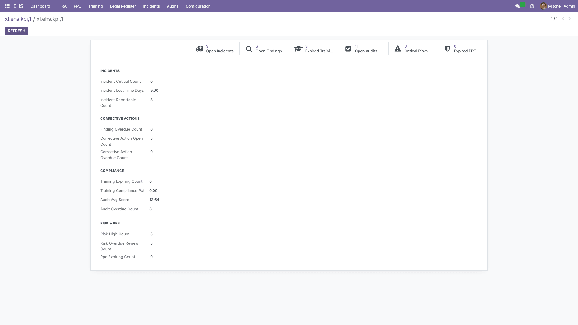578x325 pixels.
Task: Navigate to next record with right arrow
Action: tap(569, 18)
